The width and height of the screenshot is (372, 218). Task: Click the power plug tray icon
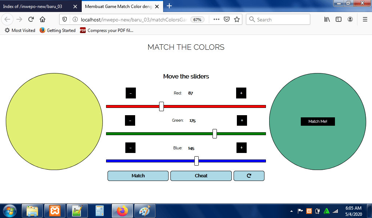[x=318, y=211]
